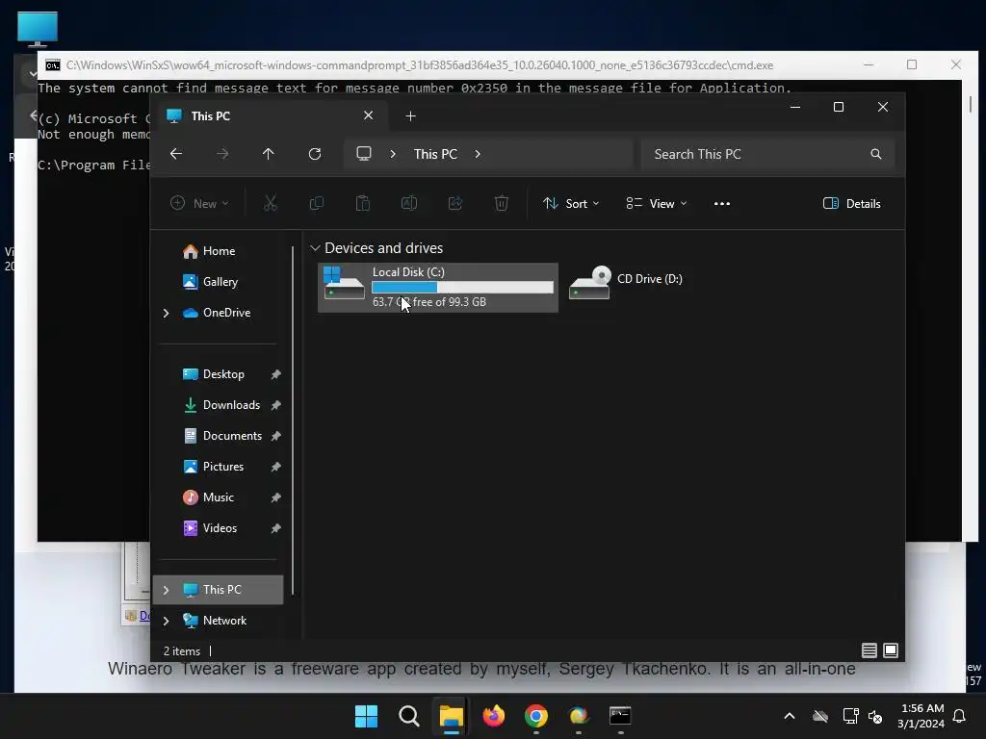Add a new tab with plus button
Image resolution: width=986 pixels, height=739 pixels.
pyautogui.click(x=410, y=116)
